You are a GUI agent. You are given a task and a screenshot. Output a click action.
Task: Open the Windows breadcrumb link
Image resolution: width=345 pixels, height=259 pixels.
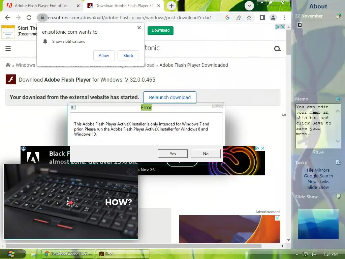25,65
